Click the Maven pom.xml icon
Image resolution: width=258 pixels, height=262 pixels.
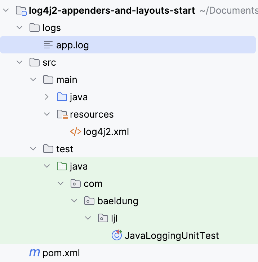point(35,253)
